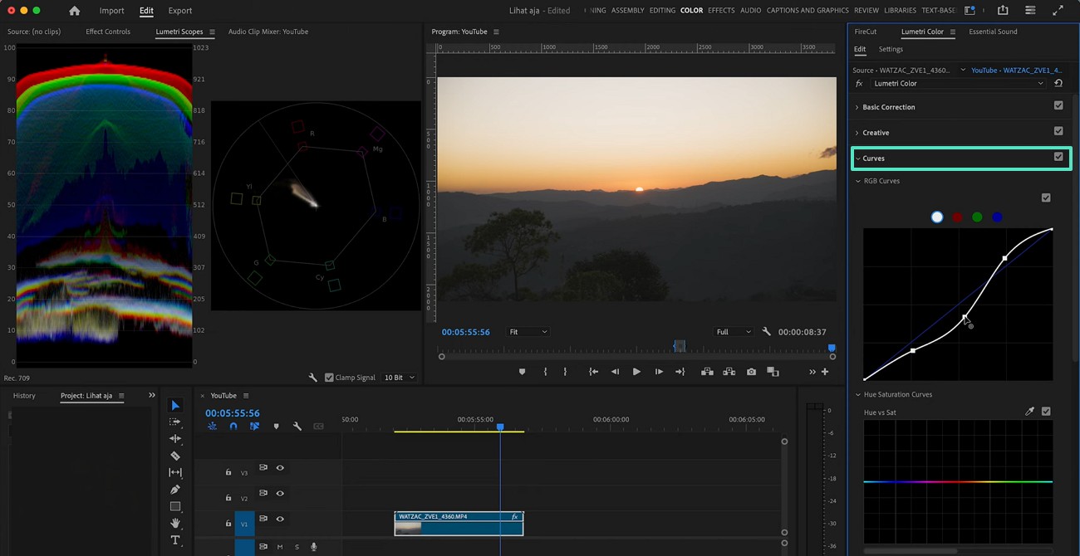Screen dimensions: 1080x556
Task: Click the Import button in the header
Action: [111, 11]
